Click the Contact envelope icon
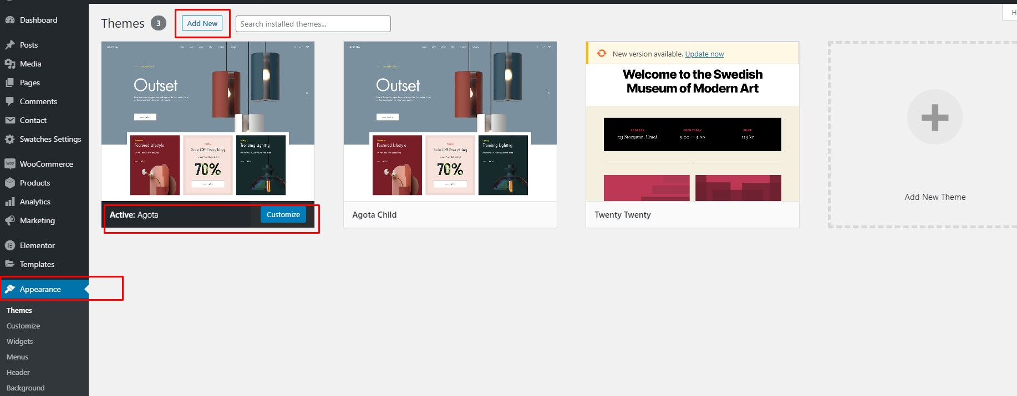The image size is (1017, 396). pos(9,120)
